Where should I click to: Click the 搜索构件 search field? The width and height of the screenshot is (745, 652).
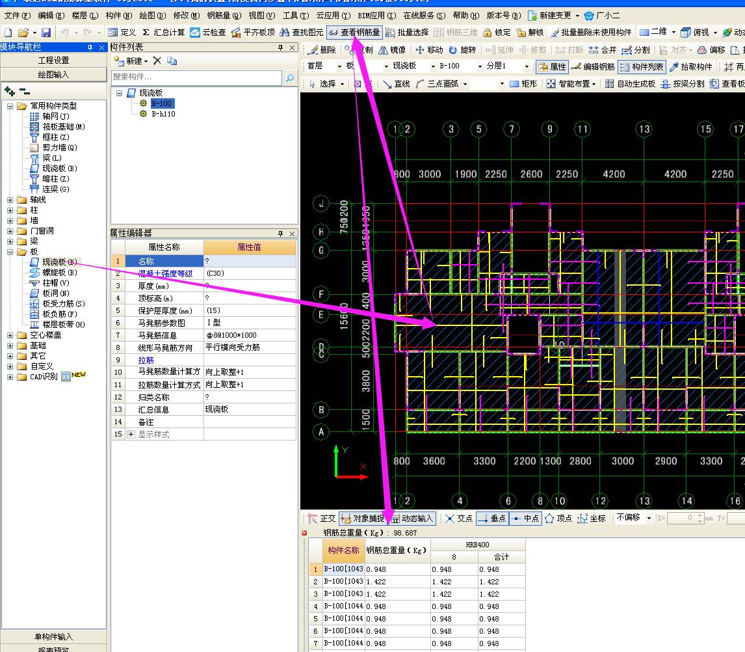196,77
